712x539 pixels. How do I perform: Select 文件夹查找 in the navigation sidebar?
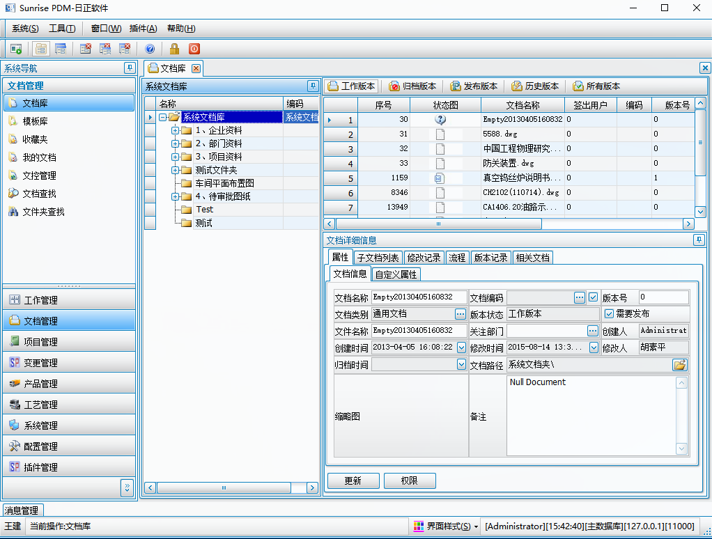(43, 212)
